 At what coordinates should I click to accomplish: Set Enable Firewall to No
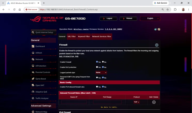[x=103, y=62]
